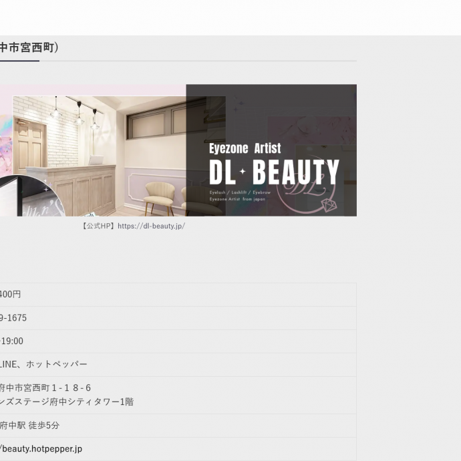The width and height of the screenshot is (461, 461).
Task: Click the beige chair in salon photo
Action: 159,196
